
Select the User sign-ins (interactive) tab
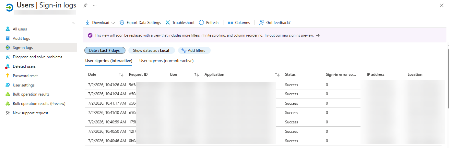[x=109, y=61]
